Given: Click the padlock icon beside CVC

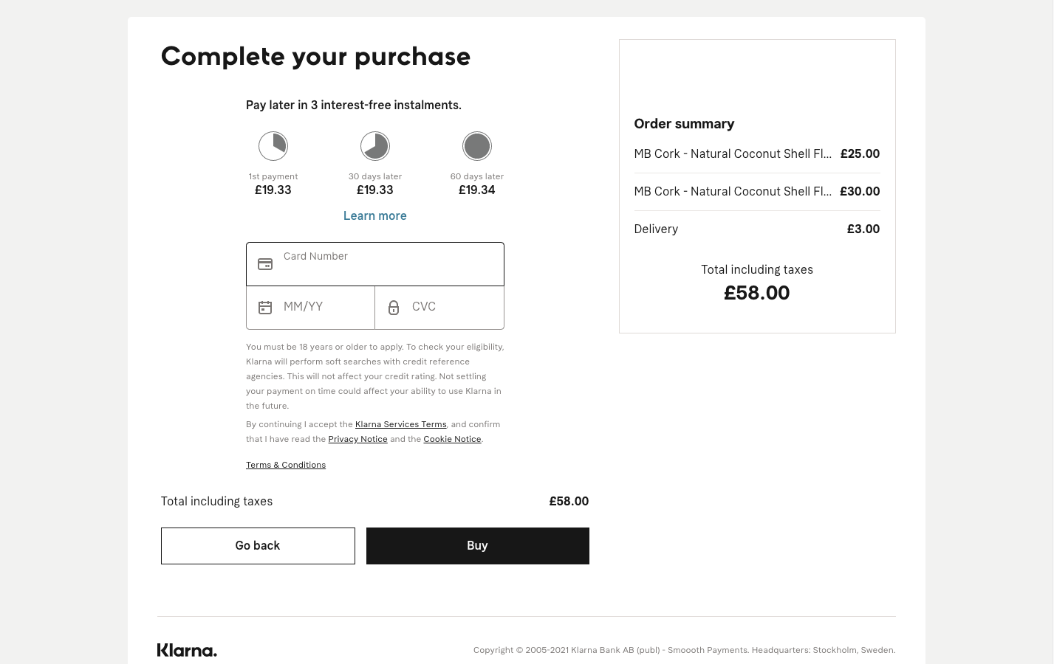Looking at the screenshot, I should click(x=394, y=308).
